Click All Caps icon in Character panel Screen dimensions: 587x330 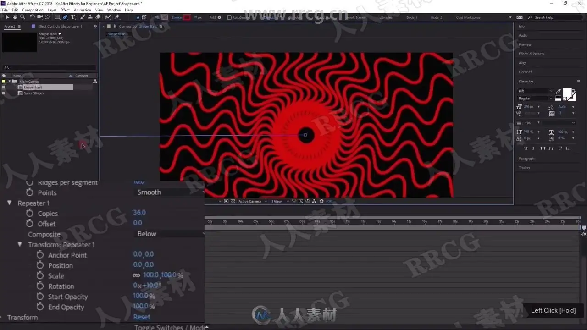point(543,148)
